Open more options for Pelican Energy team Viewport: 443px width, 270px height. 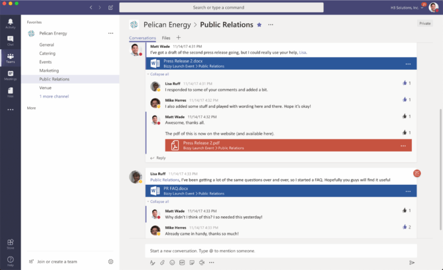point(111,34)
